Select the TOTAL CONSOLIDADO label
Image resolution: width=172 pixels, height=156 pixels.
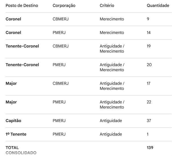click(x=21, y=150)
